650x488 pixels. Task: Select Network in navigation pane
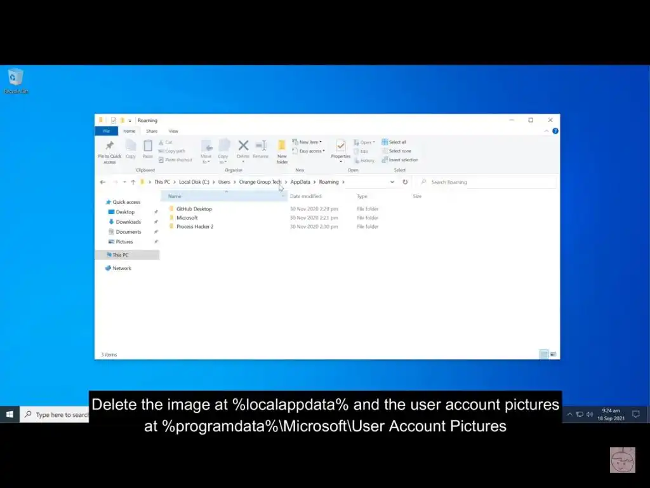pyautogui.click(x=122, y=269)
